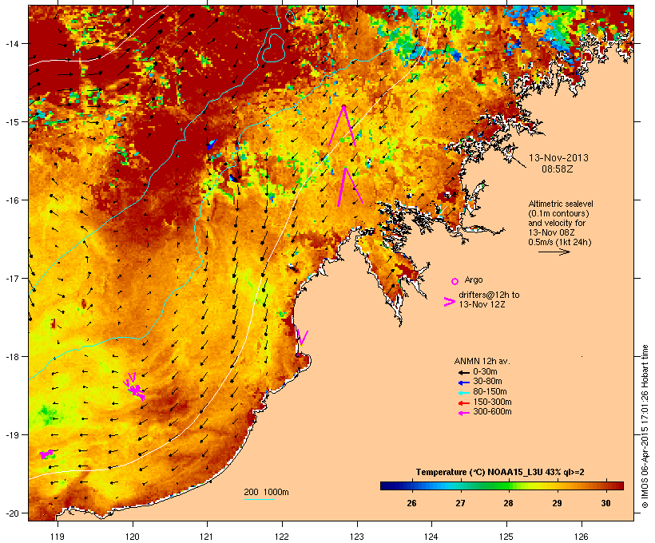Click the 'Altimetric sealevel' text
This screenshot has width=655, height=543.
(561, 204)
